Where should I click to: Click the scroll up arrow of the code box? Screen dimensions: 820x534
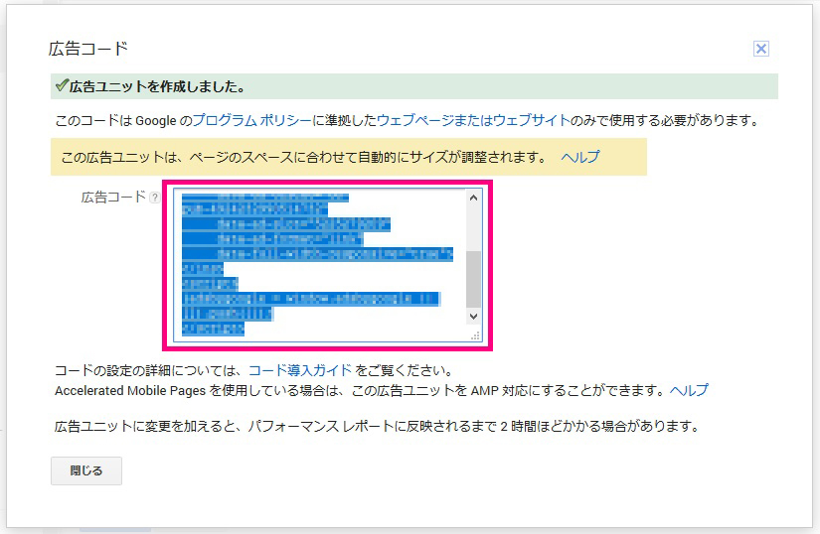tap(473, 198)
